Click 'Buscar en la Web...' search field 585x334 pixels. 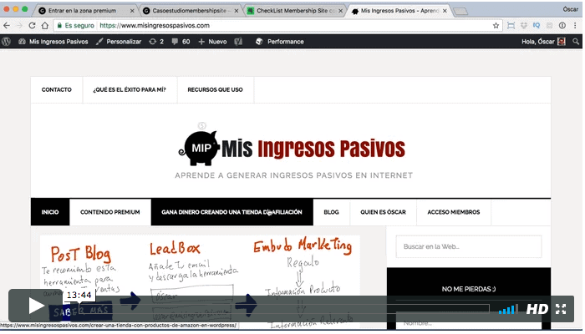tap(469, 246)
